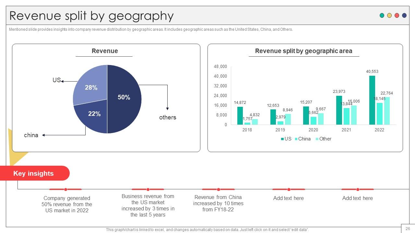The height and width of the screenshot is (233, 415).
Task: Click the Other legend marker
Action: tap(317, 139)
